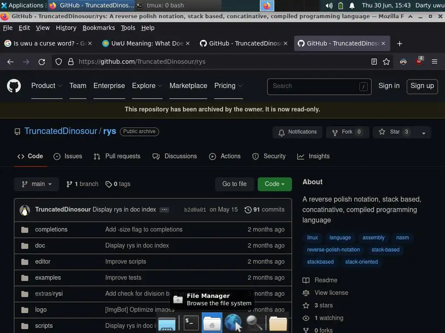445x333 pixels.
Task: Open the Insights repository tab
Action: coord(313,156)
